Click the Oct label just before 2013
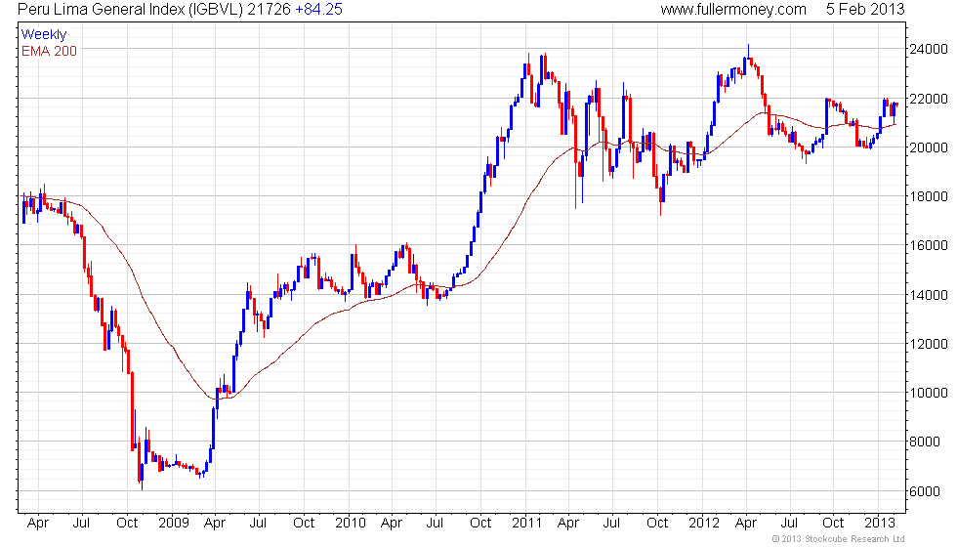This screenshot has width=957, height=547. click(833, 524)
